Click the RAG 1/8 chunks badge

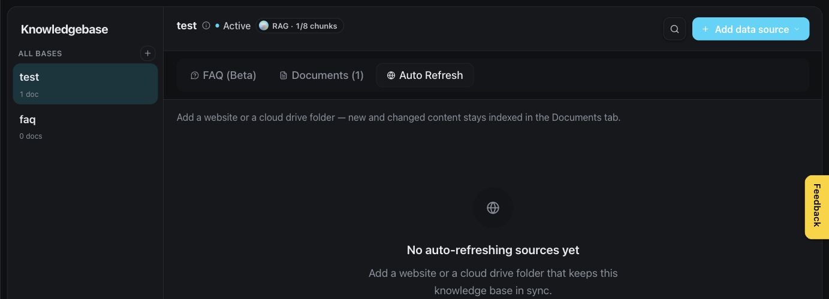pos(300,26)
